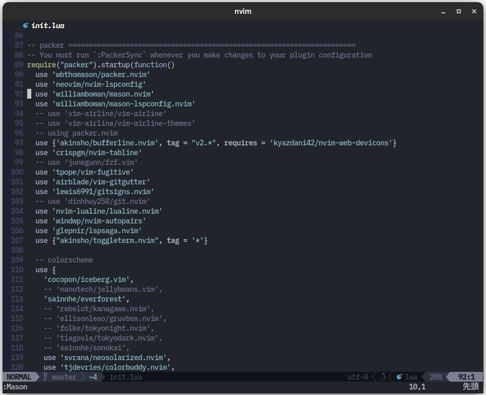Click commented 'vim-airline/vim-airline' line
Image resolution: width=486 pixels, height=395 pixels.
click(x=101, y=114)
